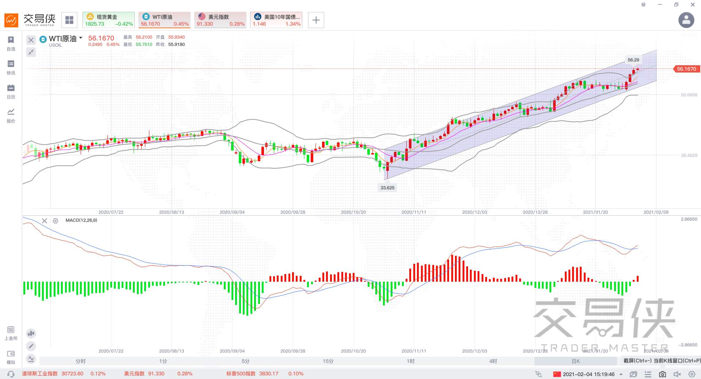The height and width of the screenshot is (379, 701).
Task: Click the China flag timezone icon
Action: 557,374
